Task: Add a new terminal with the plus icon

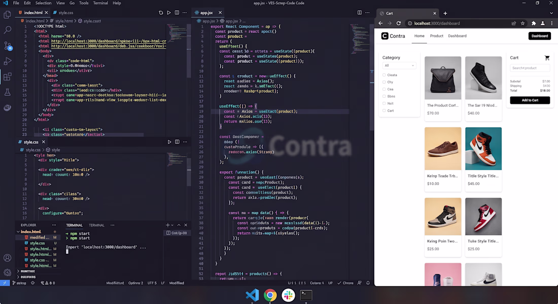Action: (x=167, y=225)
